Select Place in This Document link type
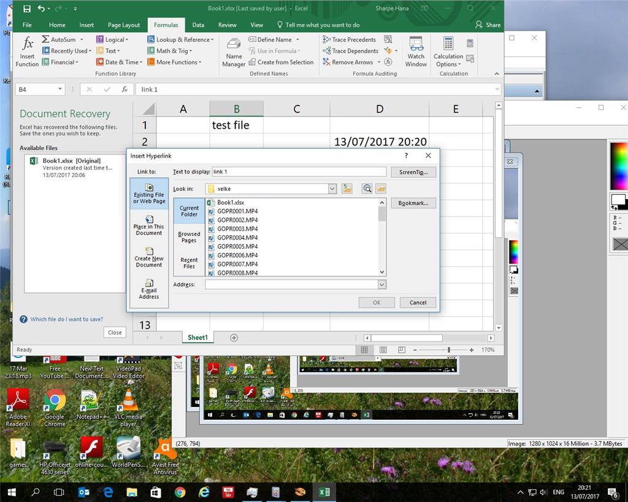Image resolution: width=628 pixels, height=502 pixels. 149,226
